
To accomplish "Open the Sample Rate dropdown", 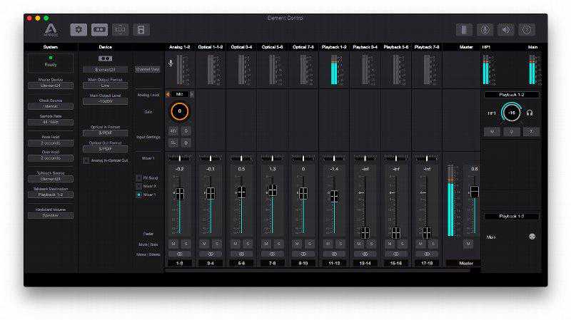I will (x=51, y=123).
